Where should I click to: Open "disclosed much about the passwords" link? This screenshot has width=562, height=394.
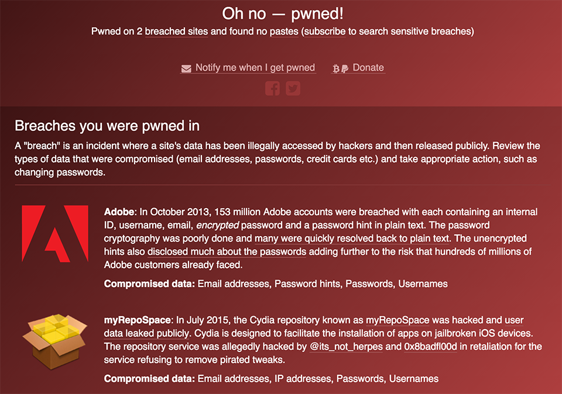pyautogui.click(x=227, y=252)
